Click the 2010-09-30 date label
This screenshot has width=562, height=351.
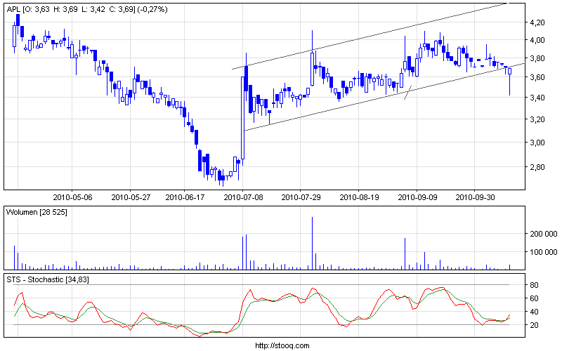[476, 197]
